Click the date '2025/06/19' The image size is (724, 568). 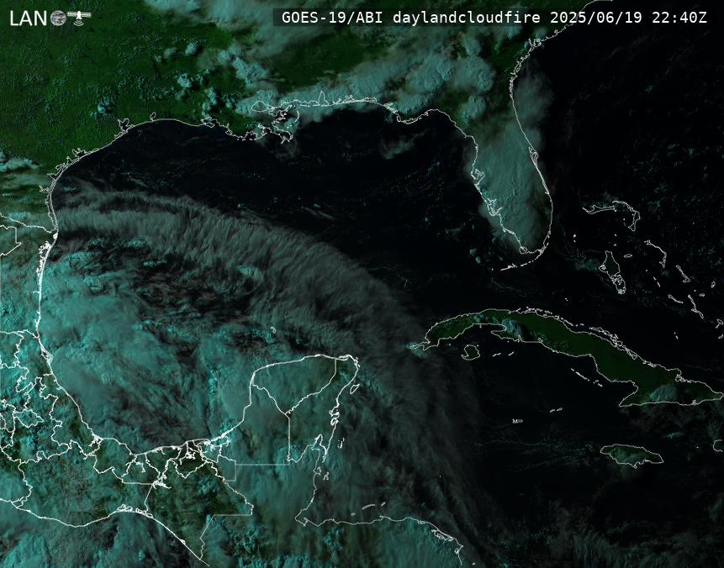(596, 18)
